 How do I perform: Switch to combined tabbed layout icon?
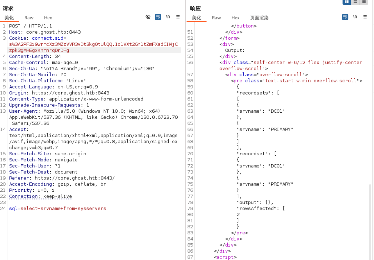click(x=364, y=2)
